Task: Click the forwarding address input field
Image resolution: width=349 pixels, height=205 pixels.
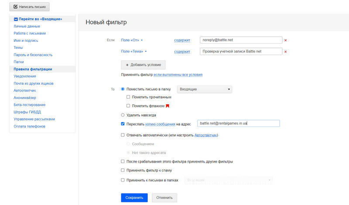Action: [x=238, y=123]
